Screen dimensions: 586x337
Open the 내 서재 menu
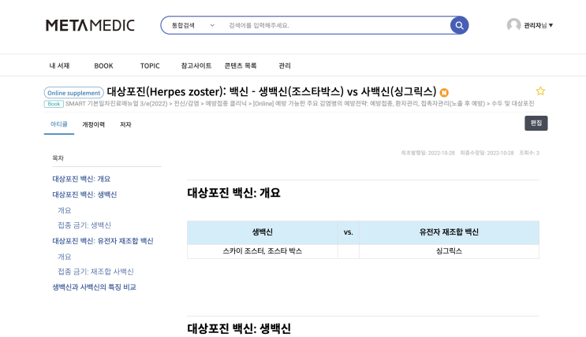[59, 65]
